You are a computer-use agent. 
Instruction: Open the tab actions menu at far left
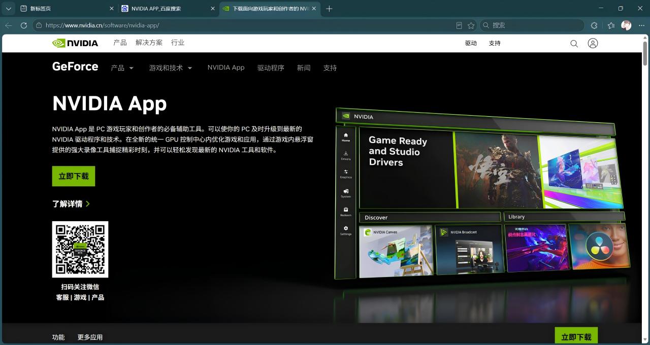tap(8, 9)
